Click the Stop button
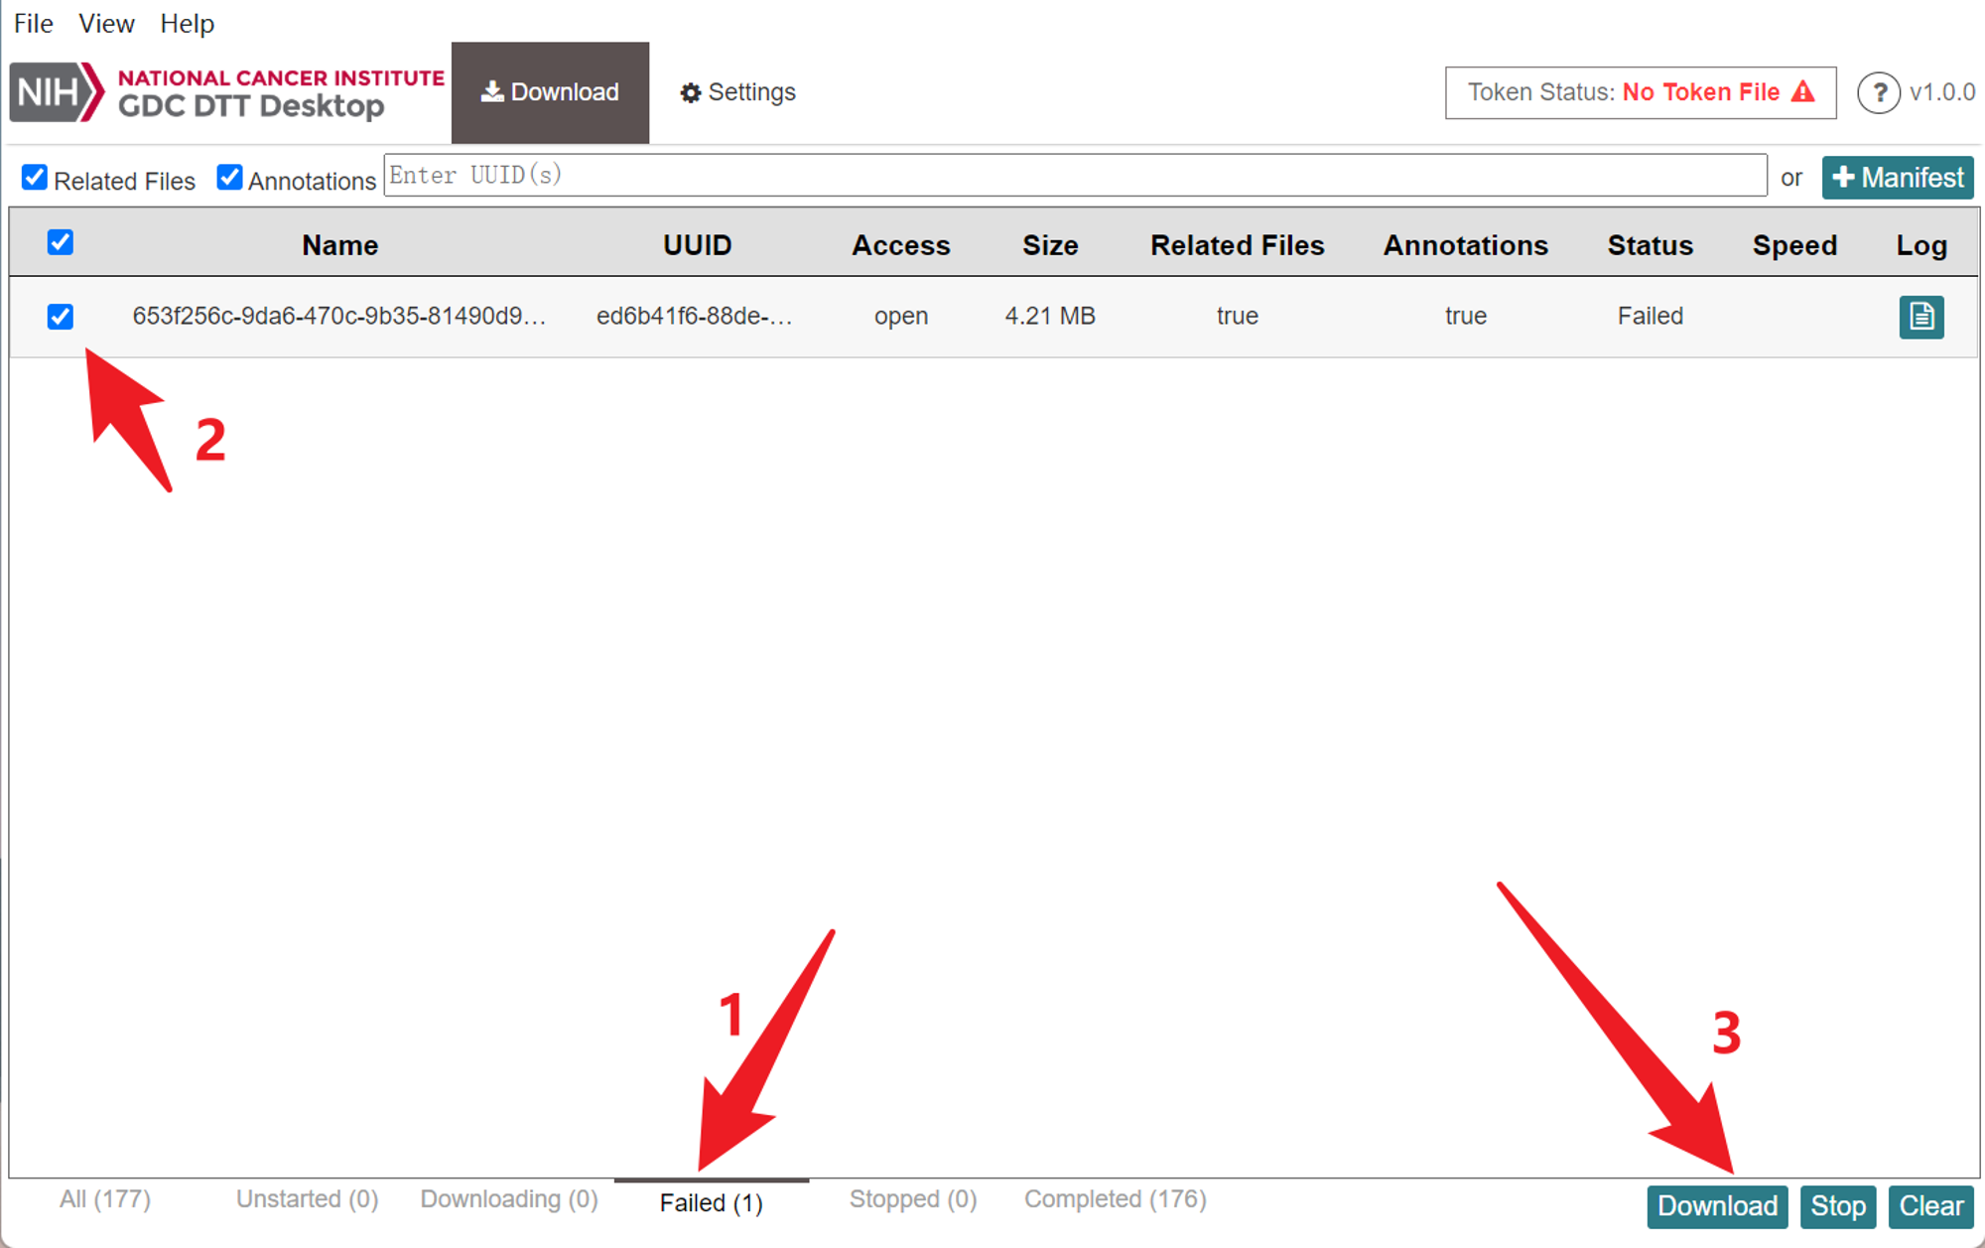The height and width of the screenshot is (1248, 1985). (x=1838, y=1206)
